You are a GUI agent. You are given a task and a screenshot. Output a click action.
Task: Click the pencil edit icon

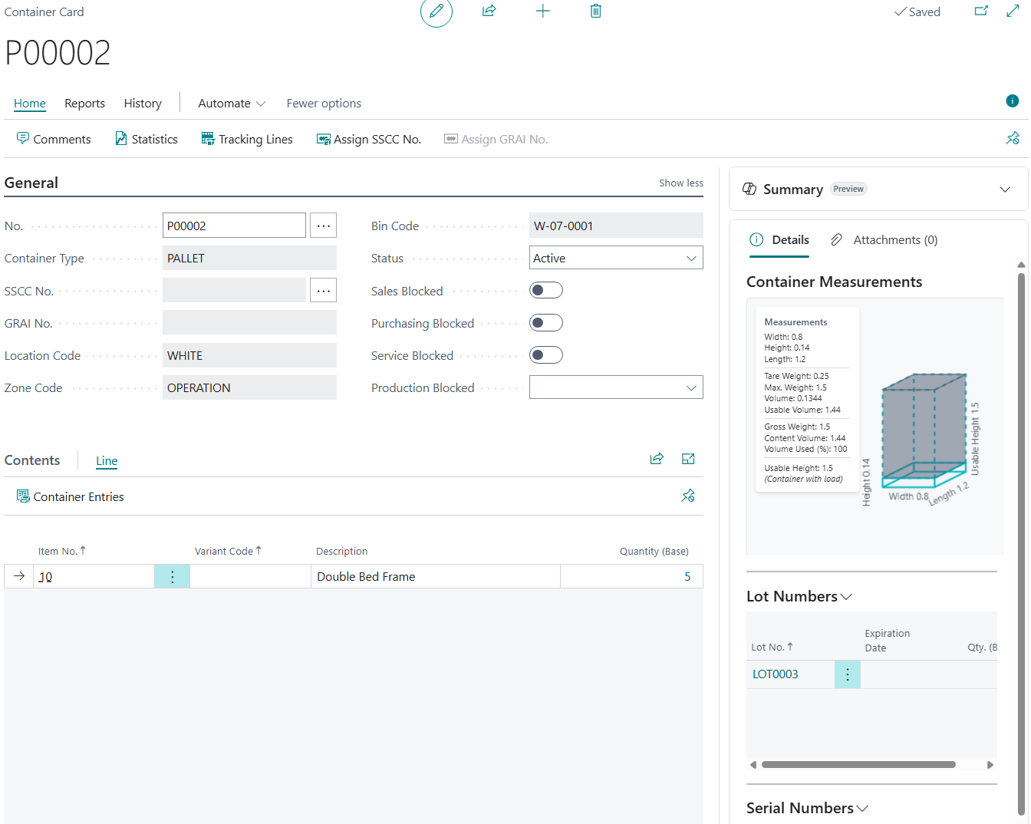pos(436,12)
